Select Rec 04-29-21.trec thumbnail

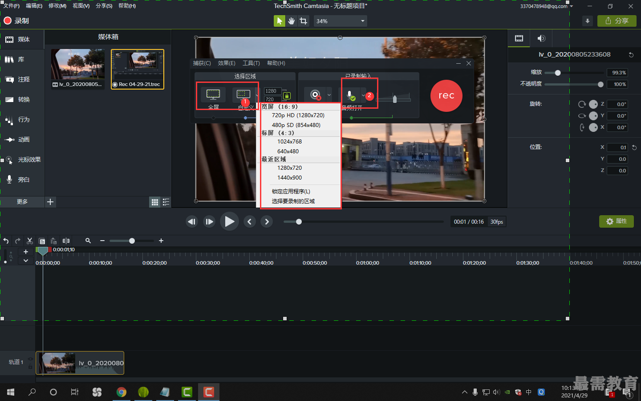click(x=138, y=69)
